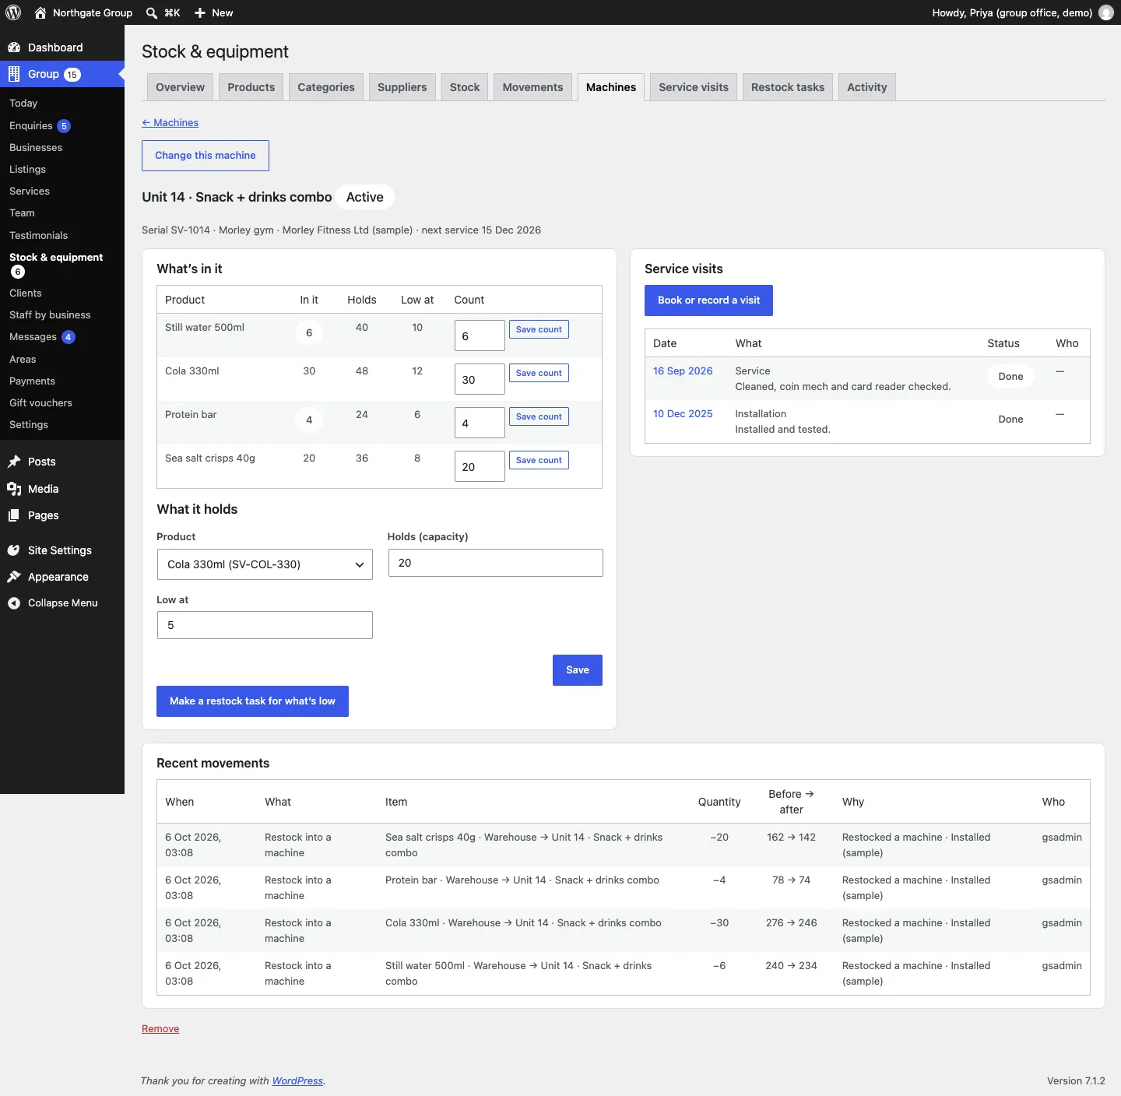Select the Restock tasks tab

coord(788,87)
